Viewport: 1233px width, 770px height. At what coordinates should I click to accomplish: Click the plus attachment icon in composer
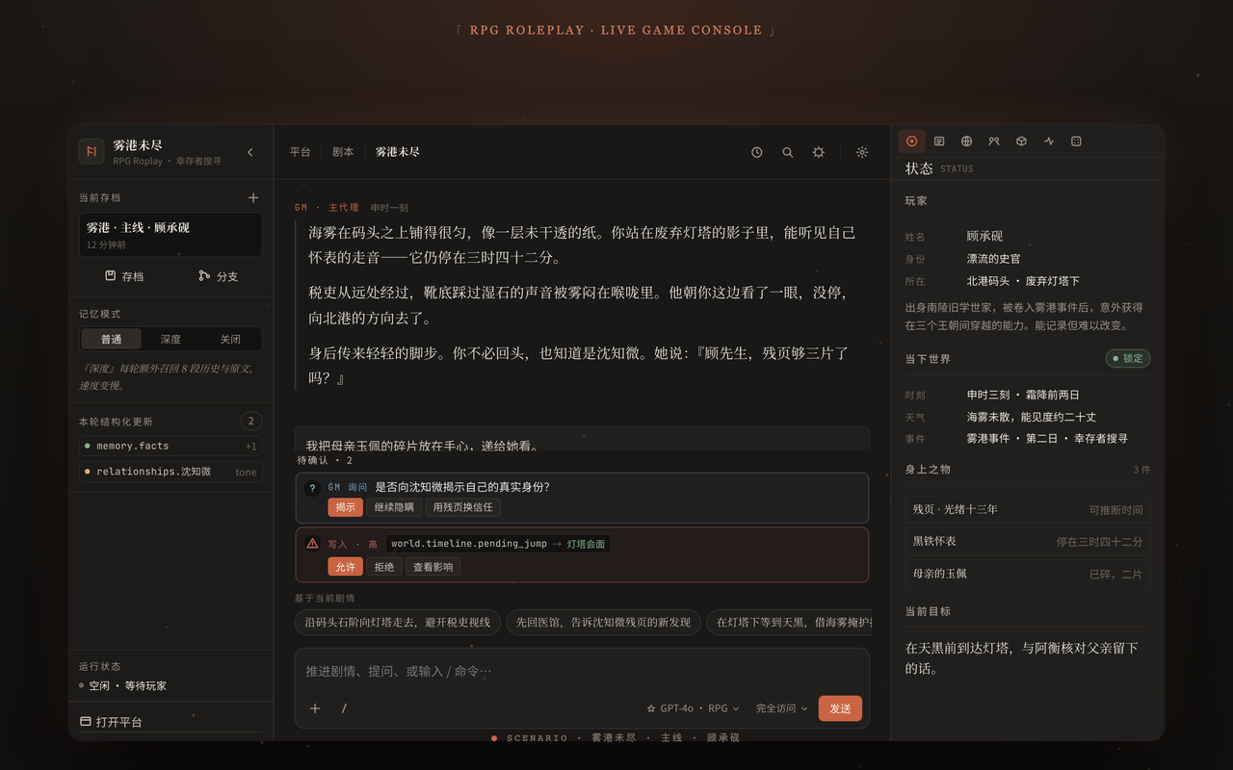point(315,708)
